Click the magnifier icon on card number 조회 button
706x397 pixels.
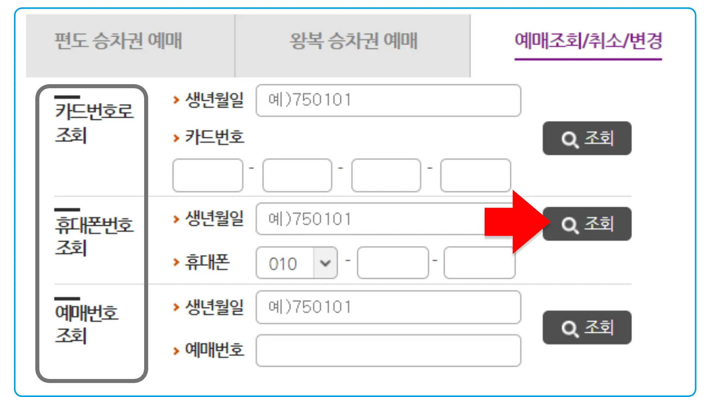pyautogui.click(x=569, y=139)
